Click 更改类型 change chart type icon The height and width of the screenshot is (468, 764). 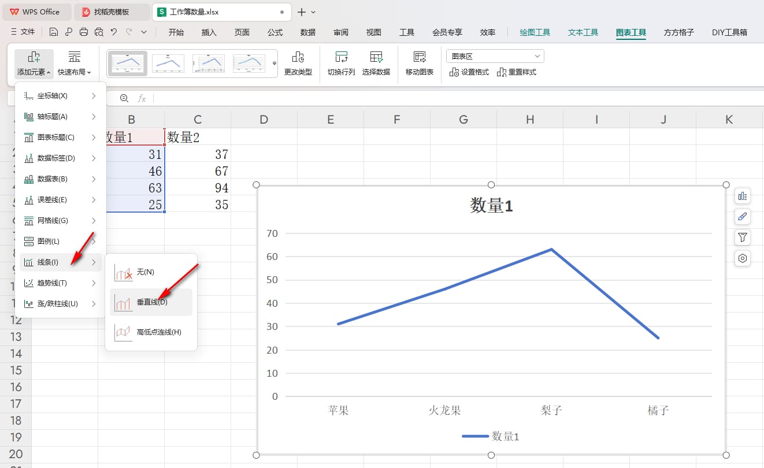(298, 64)
